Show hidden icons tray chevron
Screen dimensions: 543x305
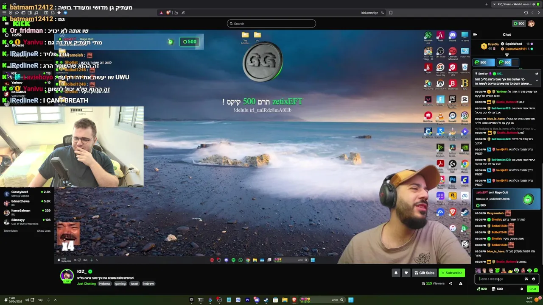point(55,300)
